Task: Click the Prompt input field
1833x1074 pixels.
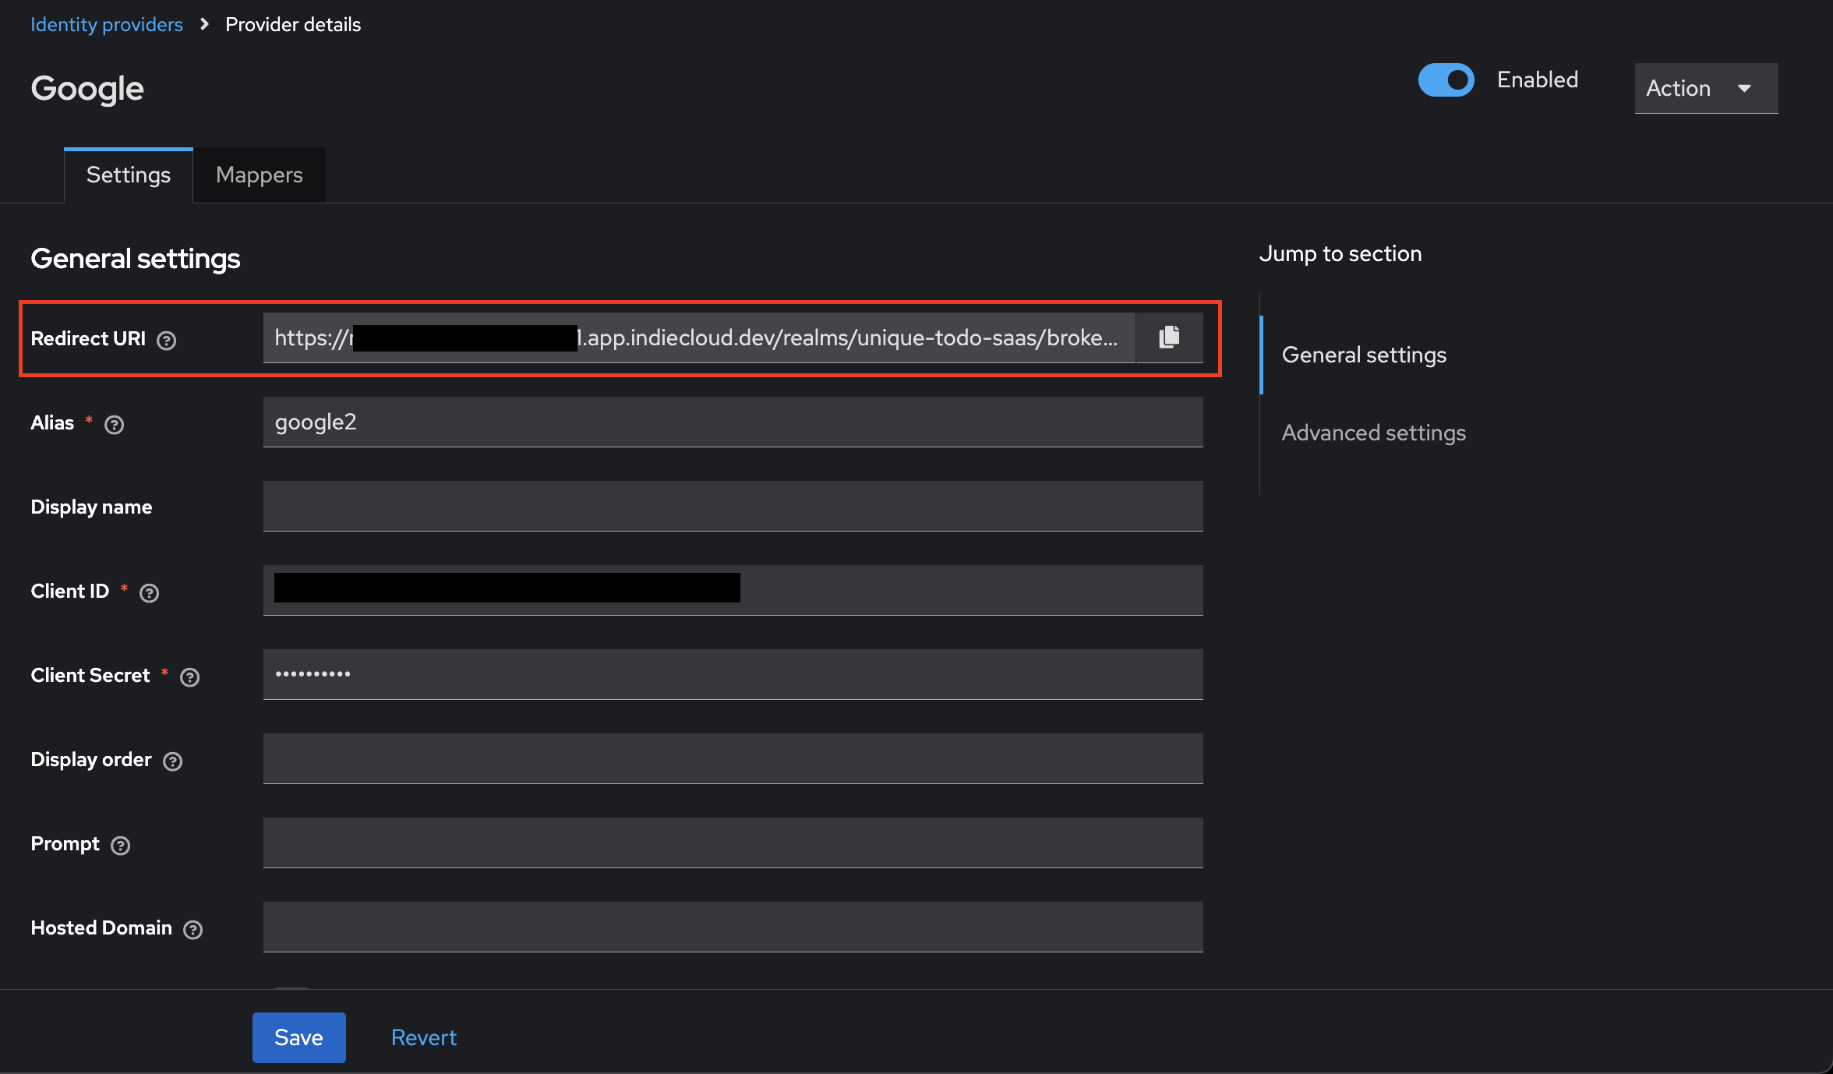Action: (733, 843)
